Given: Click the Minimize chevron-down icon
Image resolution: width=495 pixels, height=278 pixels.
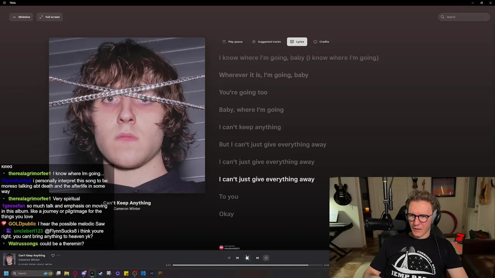Looking at the screenshot, I should (14, 17).
